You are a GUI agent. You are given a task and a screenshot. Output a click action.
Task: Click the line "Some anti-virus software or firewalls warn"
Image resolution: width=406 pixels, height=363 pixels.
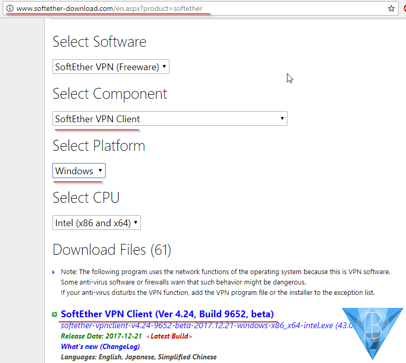(184, 282)
